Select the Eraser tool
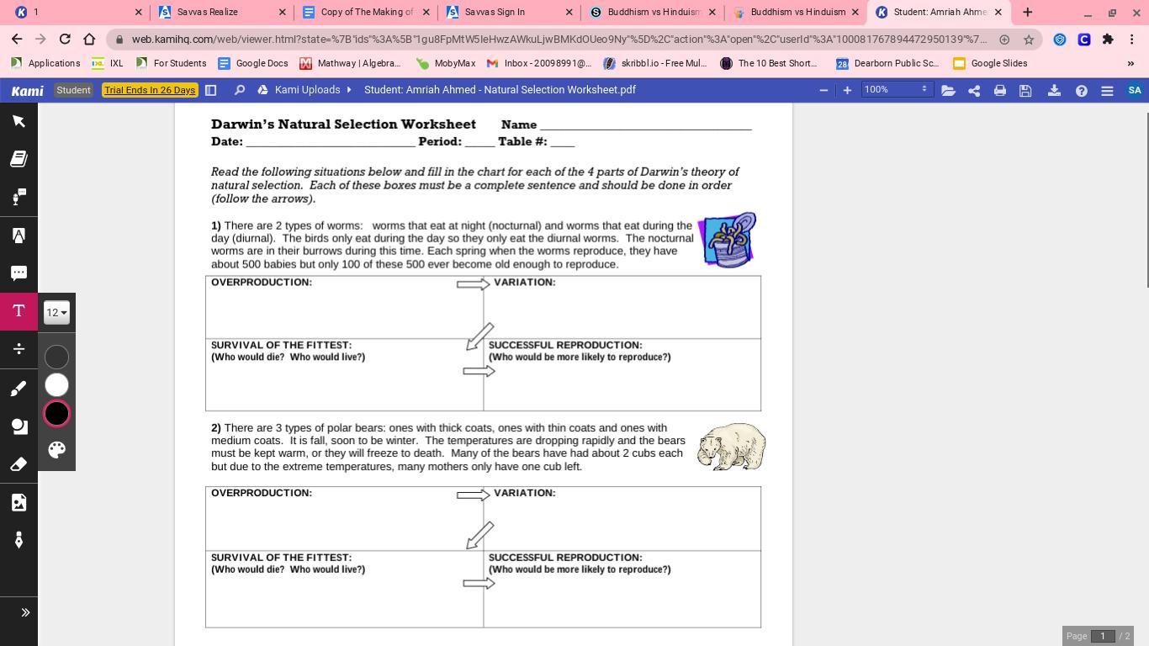This screenshot has width=1149, height=646. click(x=19, y=463)
